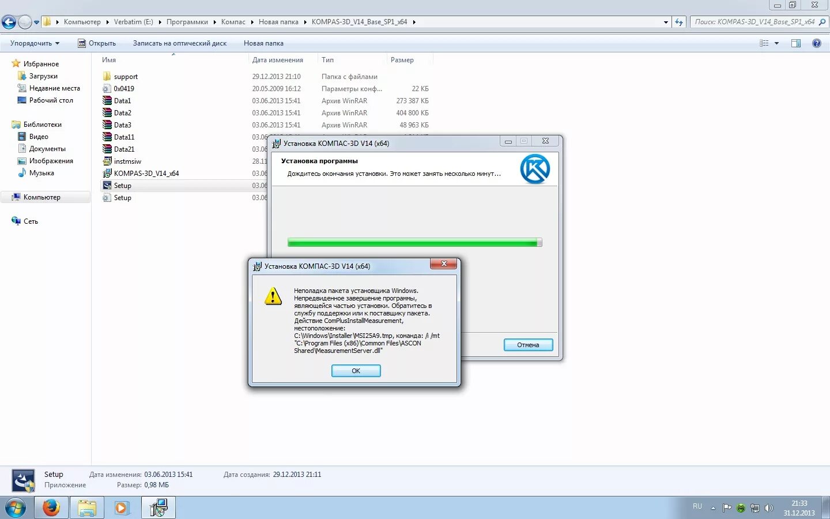Select the highlighted Setup application
The height and width of the screenshot is (519, 830).
tap(122, 186)
